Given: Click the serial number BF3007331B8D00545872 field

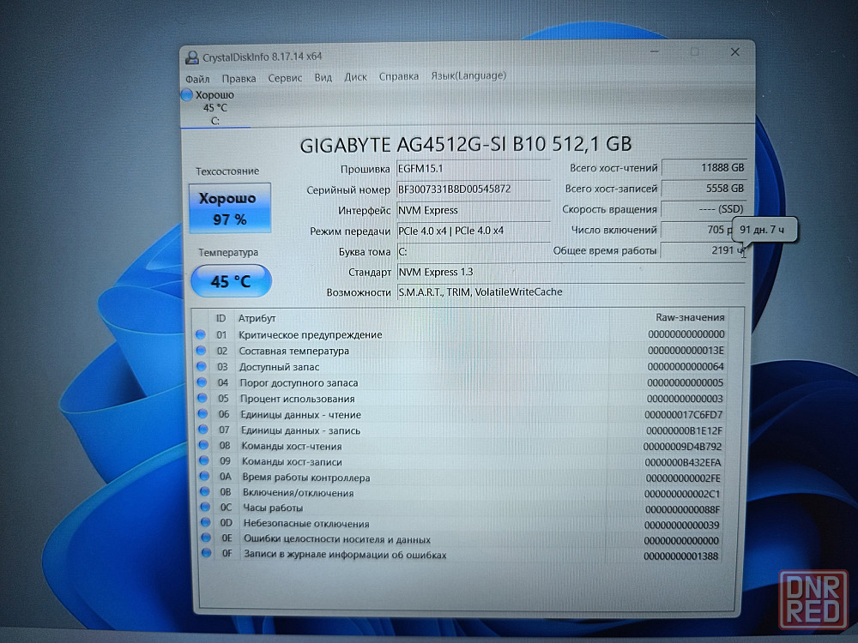Looking at the screenshot, I should [x=474, y=189].
